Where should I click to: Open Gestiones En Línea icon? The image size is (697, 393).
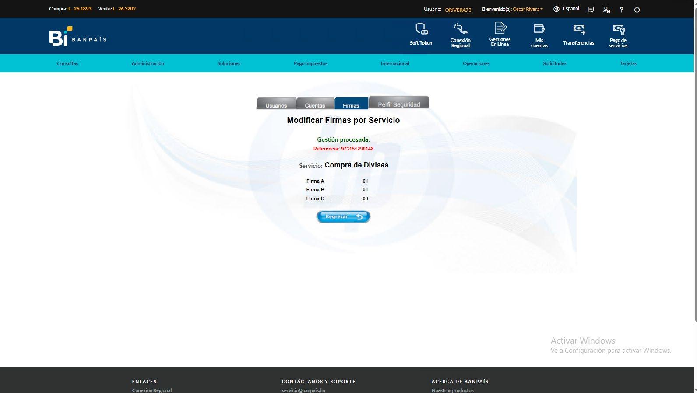pyautogui.click(x=500, y=28)
